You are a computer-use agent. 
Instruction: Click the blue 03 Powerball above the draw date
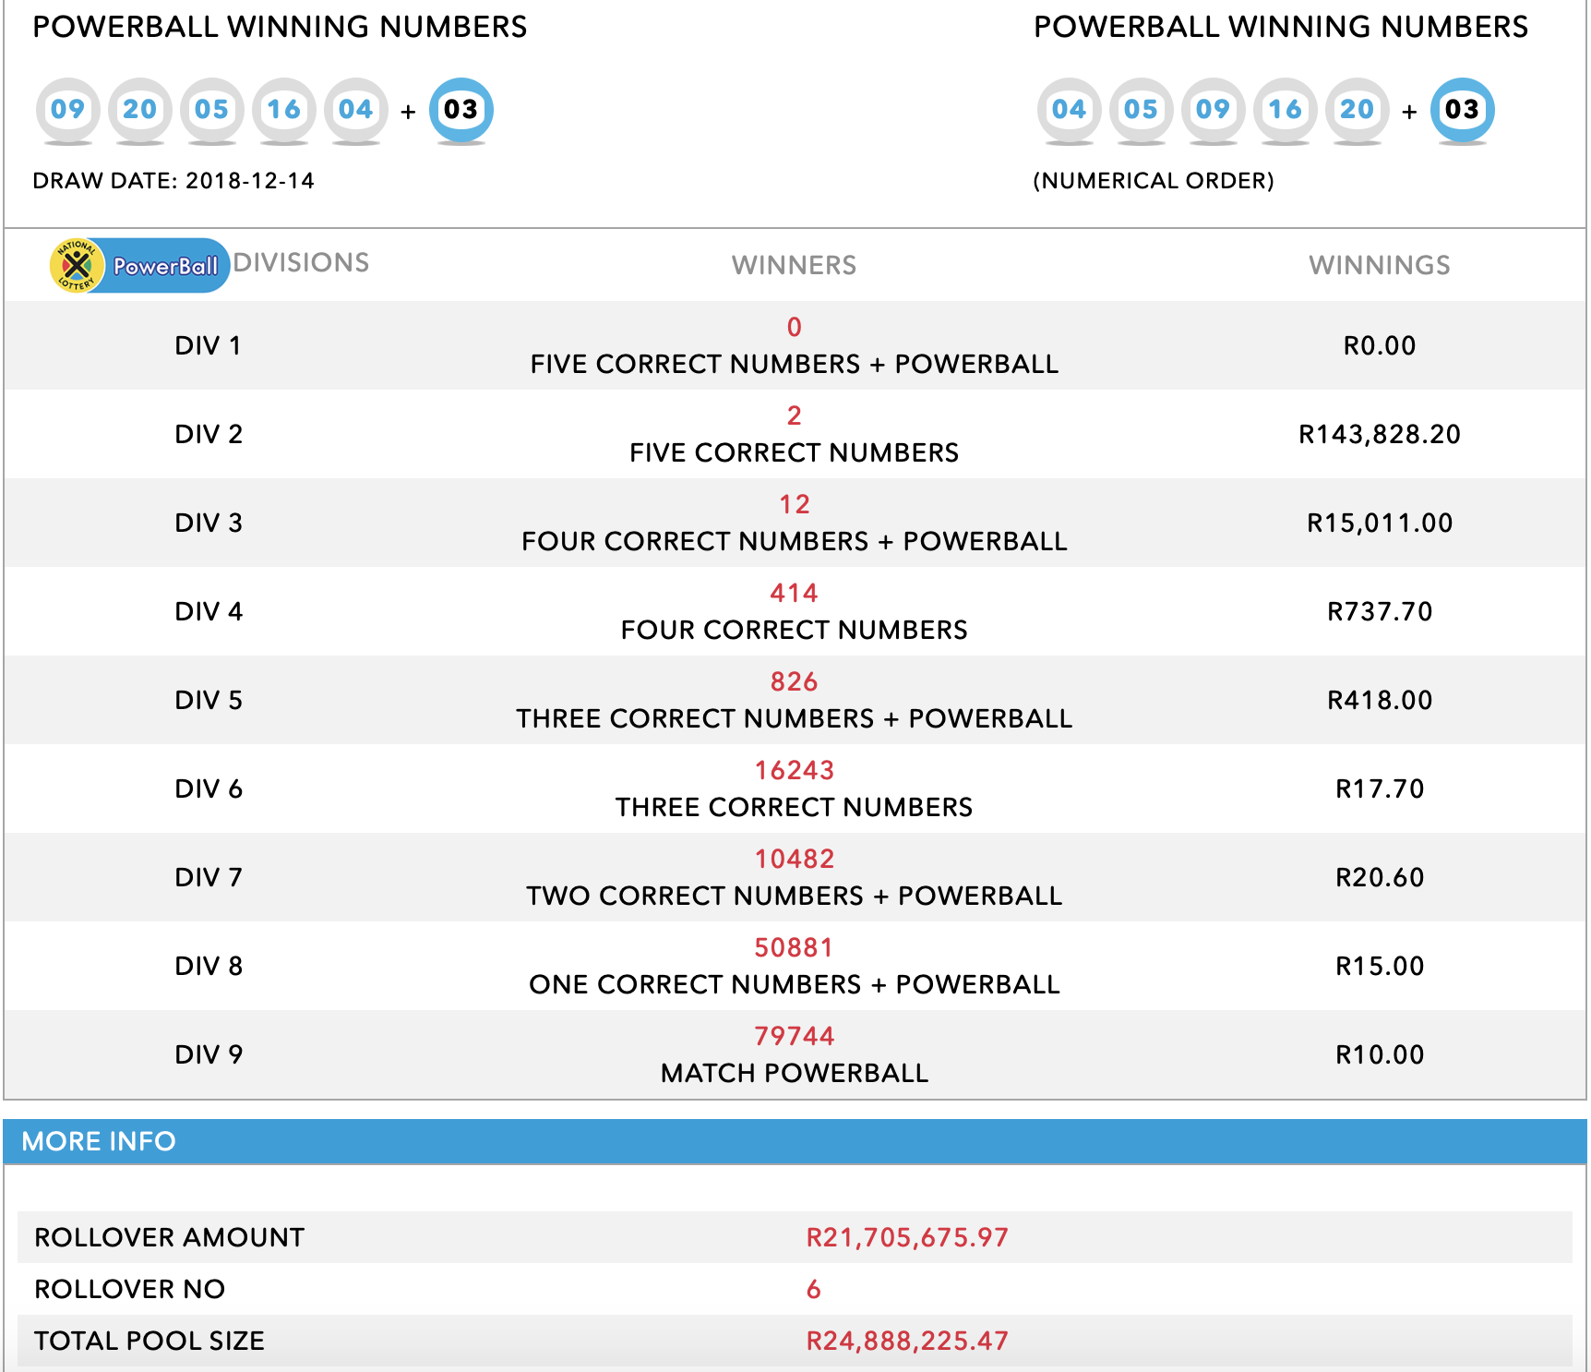461,110
